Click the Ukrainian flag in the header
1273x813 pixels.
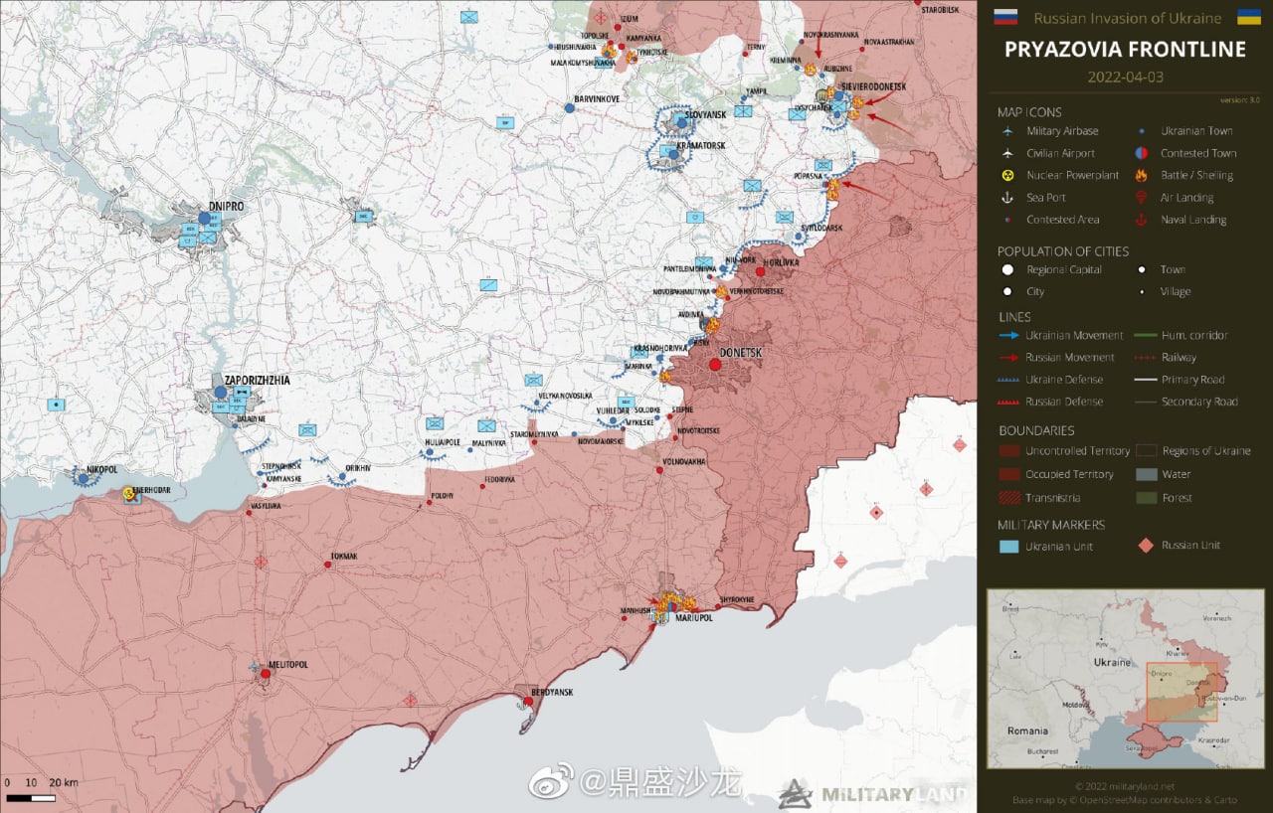tap(1248, 17)
